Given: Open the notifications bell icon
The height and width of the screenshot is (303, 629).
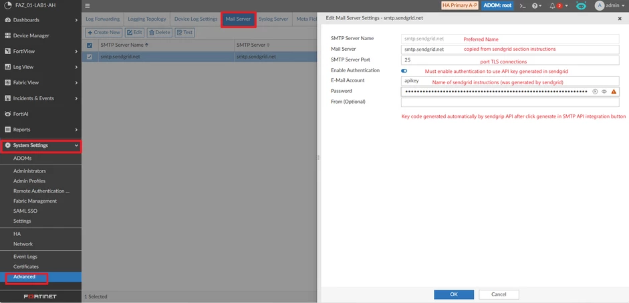Looking at the screenshot, I should pyautogui.click(x=552, y=6).
